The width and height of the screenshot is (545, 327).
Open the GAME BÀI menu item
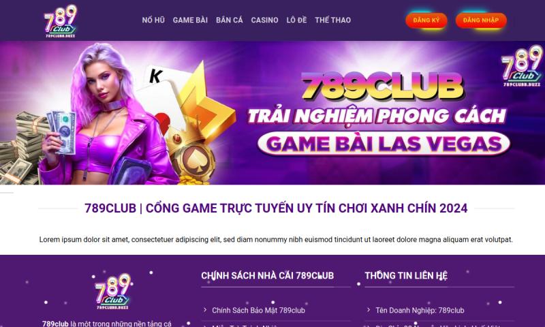pyautogui.click(x=190, y=20)
